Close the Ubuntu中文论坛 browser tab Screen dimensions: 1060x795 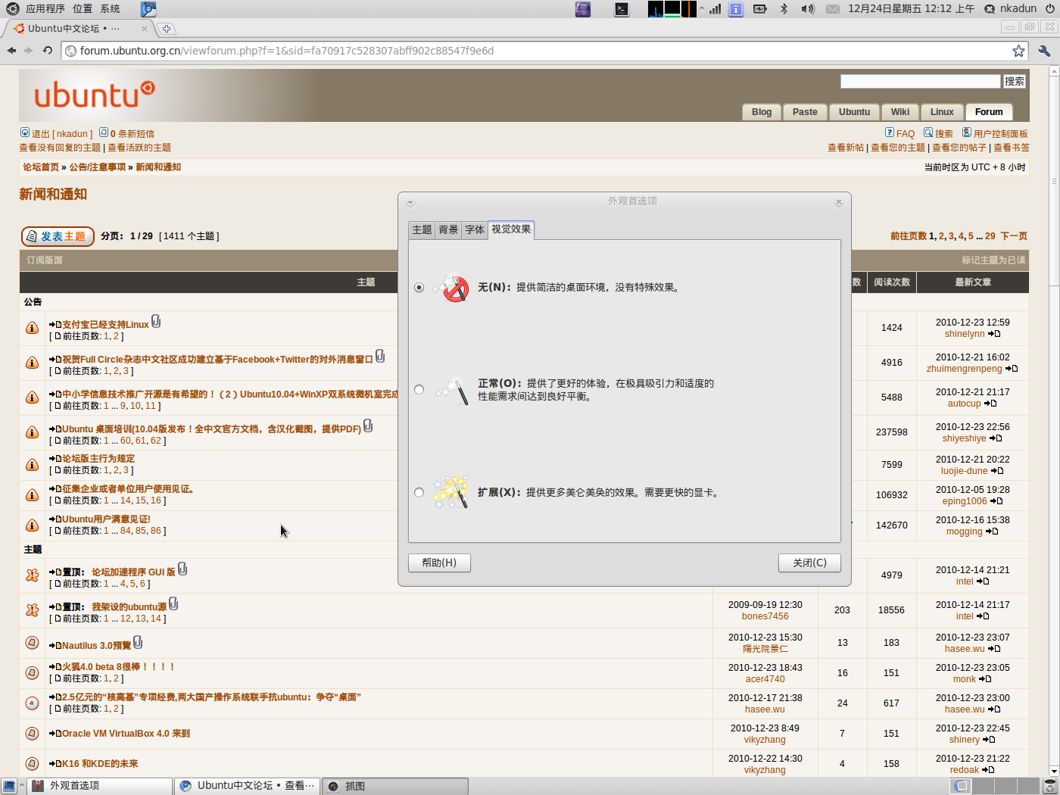[145, 29]
